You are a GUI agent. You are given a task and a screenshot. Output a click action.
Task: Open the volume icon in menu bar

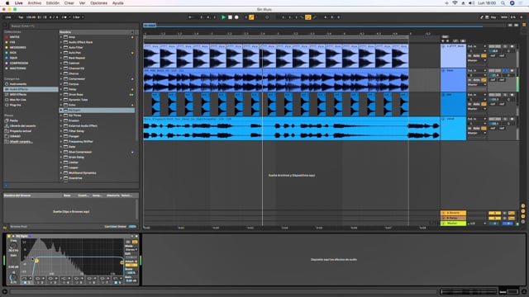pyautogui.click(x=471, y=3)
